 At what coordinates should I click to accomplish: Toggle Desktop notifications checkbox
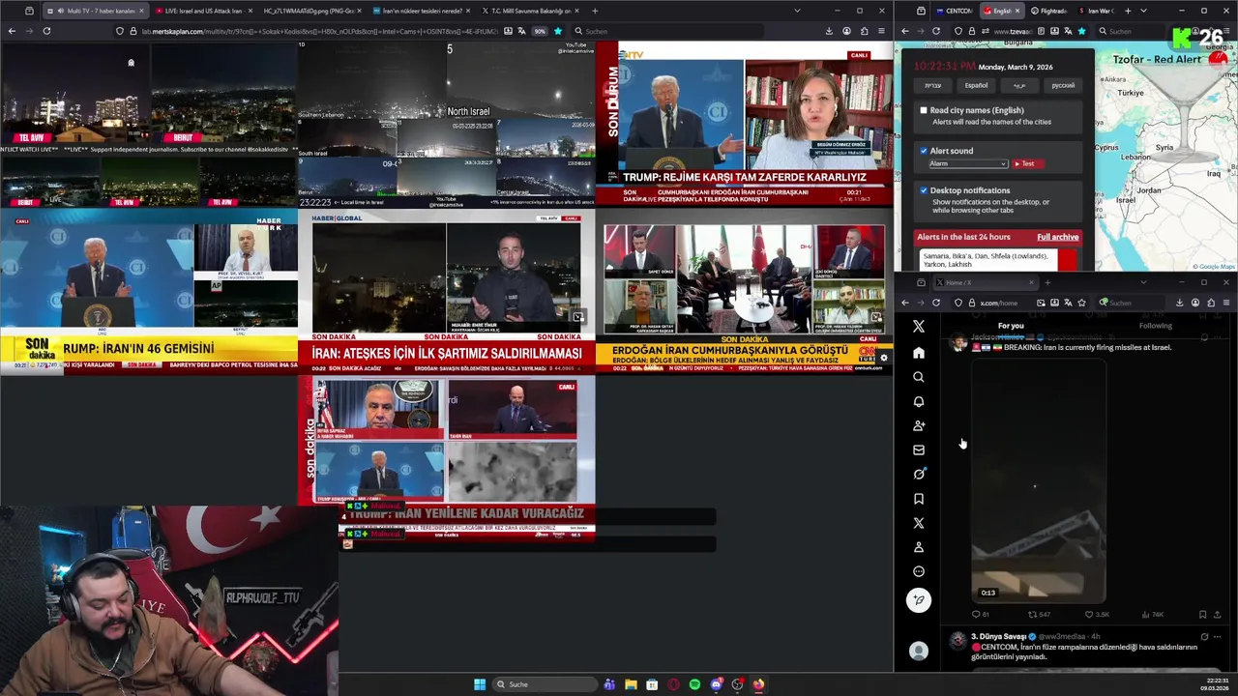point(924,190)
